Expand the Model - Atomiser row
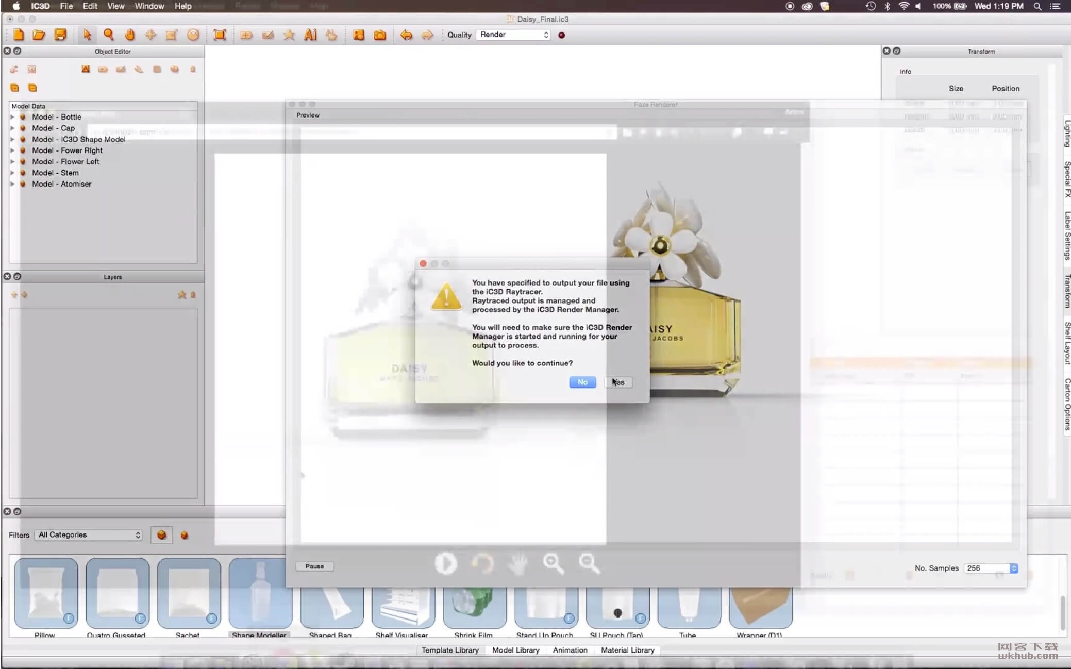 12,184
